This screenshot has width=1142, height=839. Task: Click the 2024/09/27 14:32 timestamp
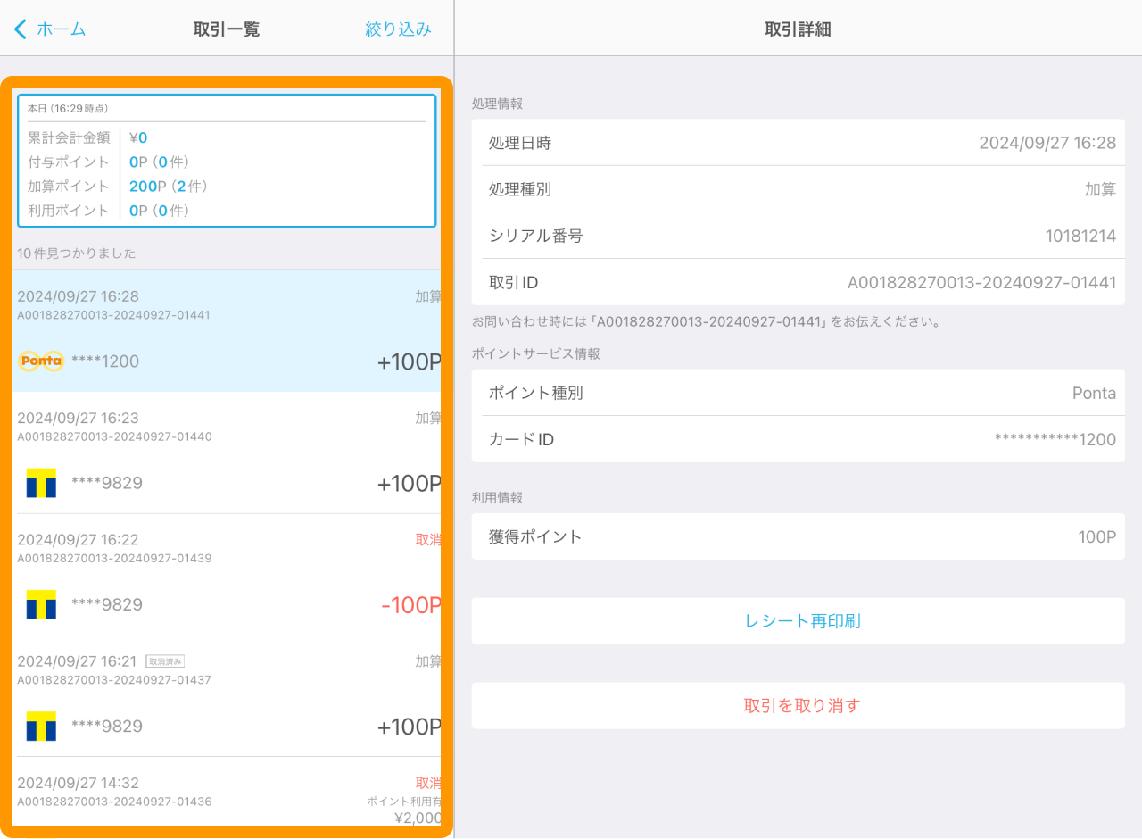coord(78,783)
